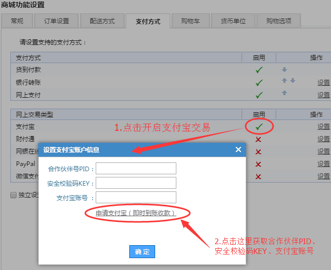Switch to the 常规 tab
Image resolution: width=331 pixels, height=270 pixels.
coord(17,21)
